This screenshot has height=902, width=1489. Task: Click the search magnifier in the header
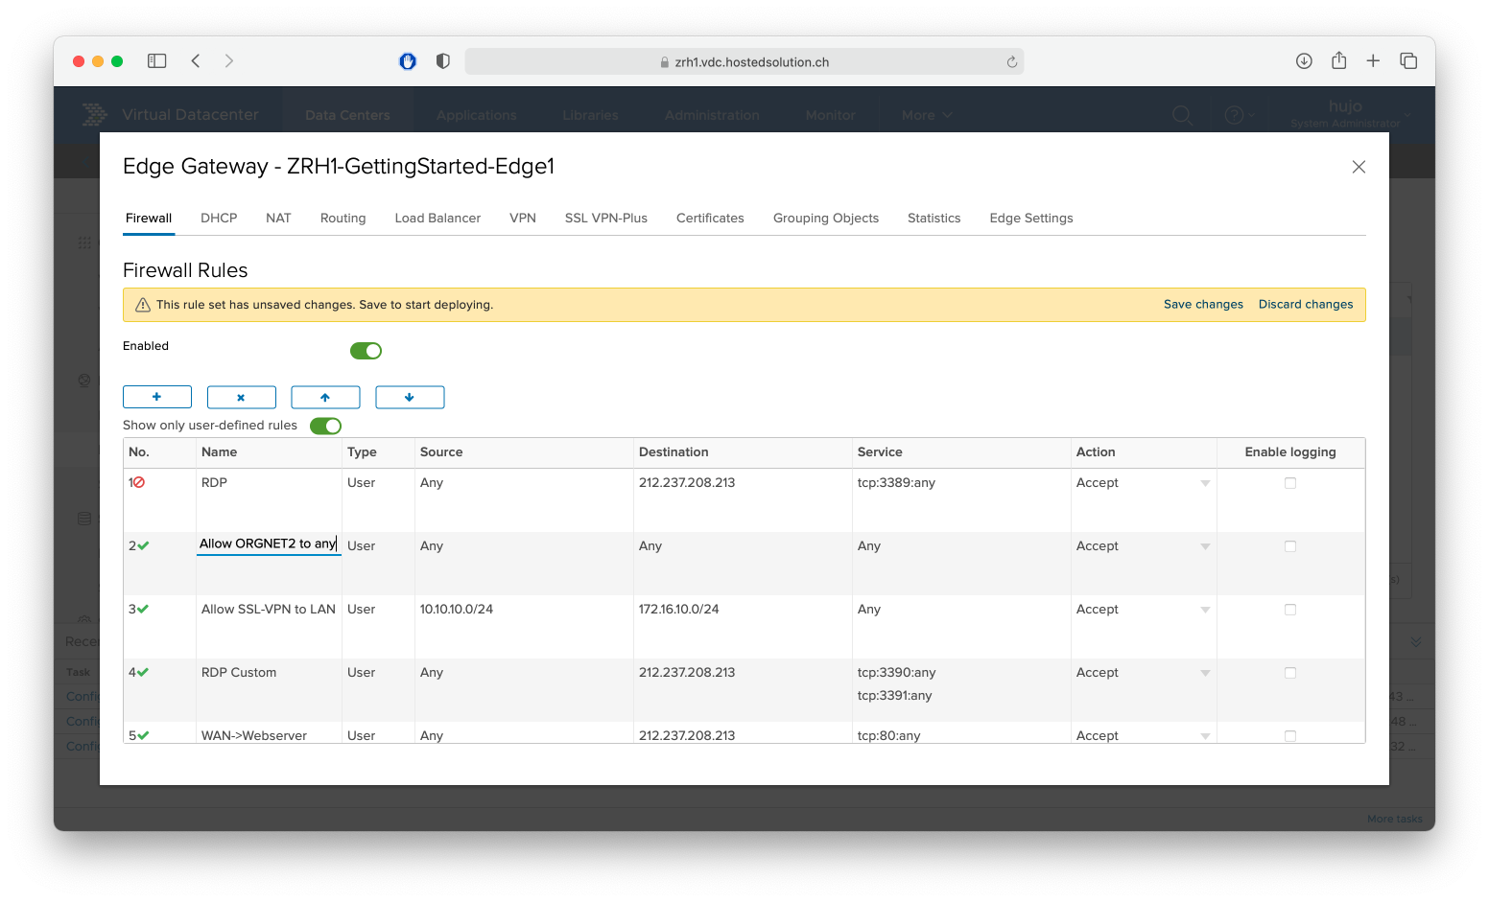[x=1182, y=115]
